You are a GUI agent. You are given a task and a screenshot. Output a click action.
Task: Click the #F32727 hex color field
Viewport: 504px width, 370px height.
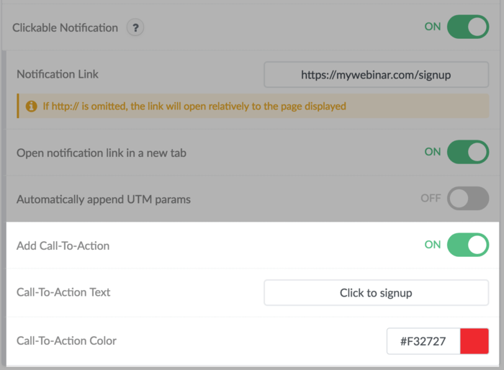click(x=423, y=341)
